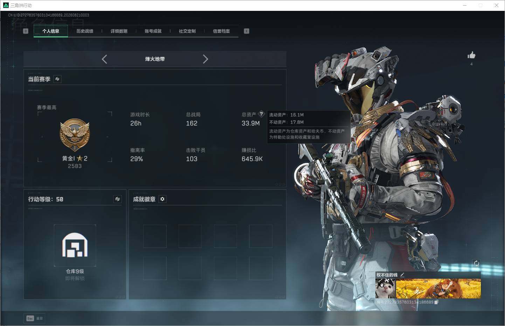Click the 仓库9级 warehouse icon

75,245
